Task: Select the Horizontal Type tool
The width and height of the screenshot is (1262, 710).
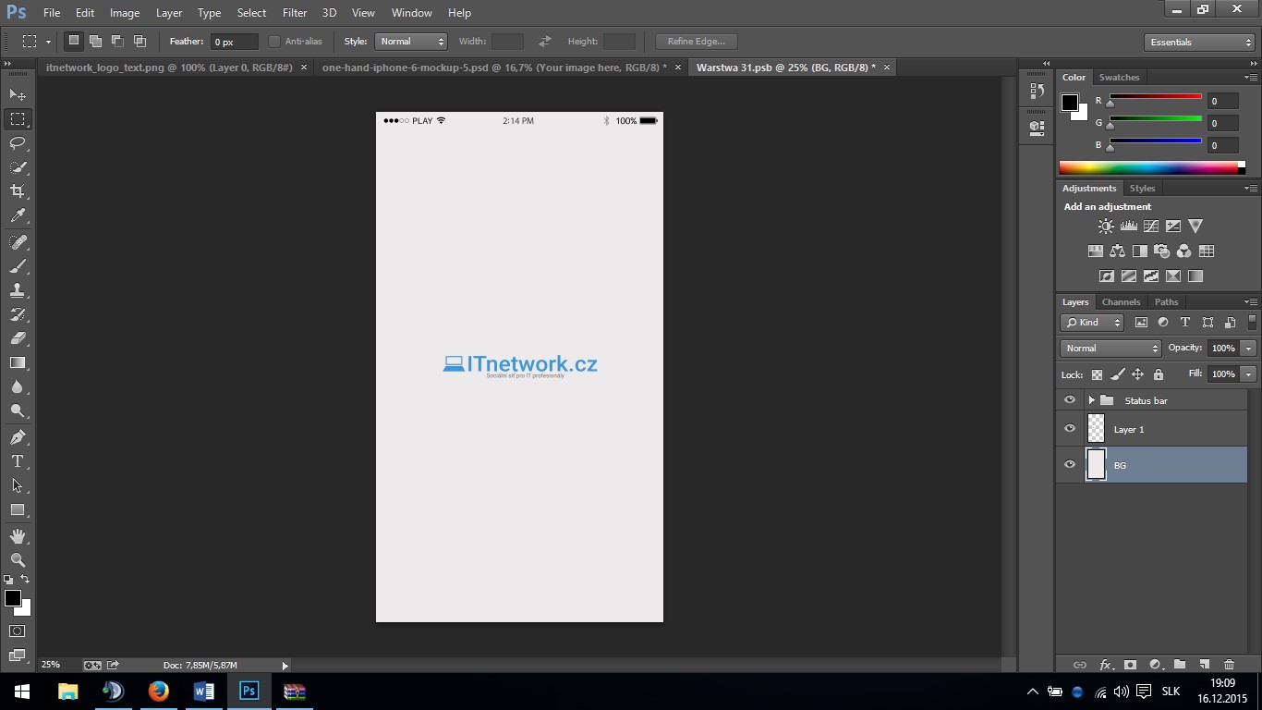Action: pos(18,461)
